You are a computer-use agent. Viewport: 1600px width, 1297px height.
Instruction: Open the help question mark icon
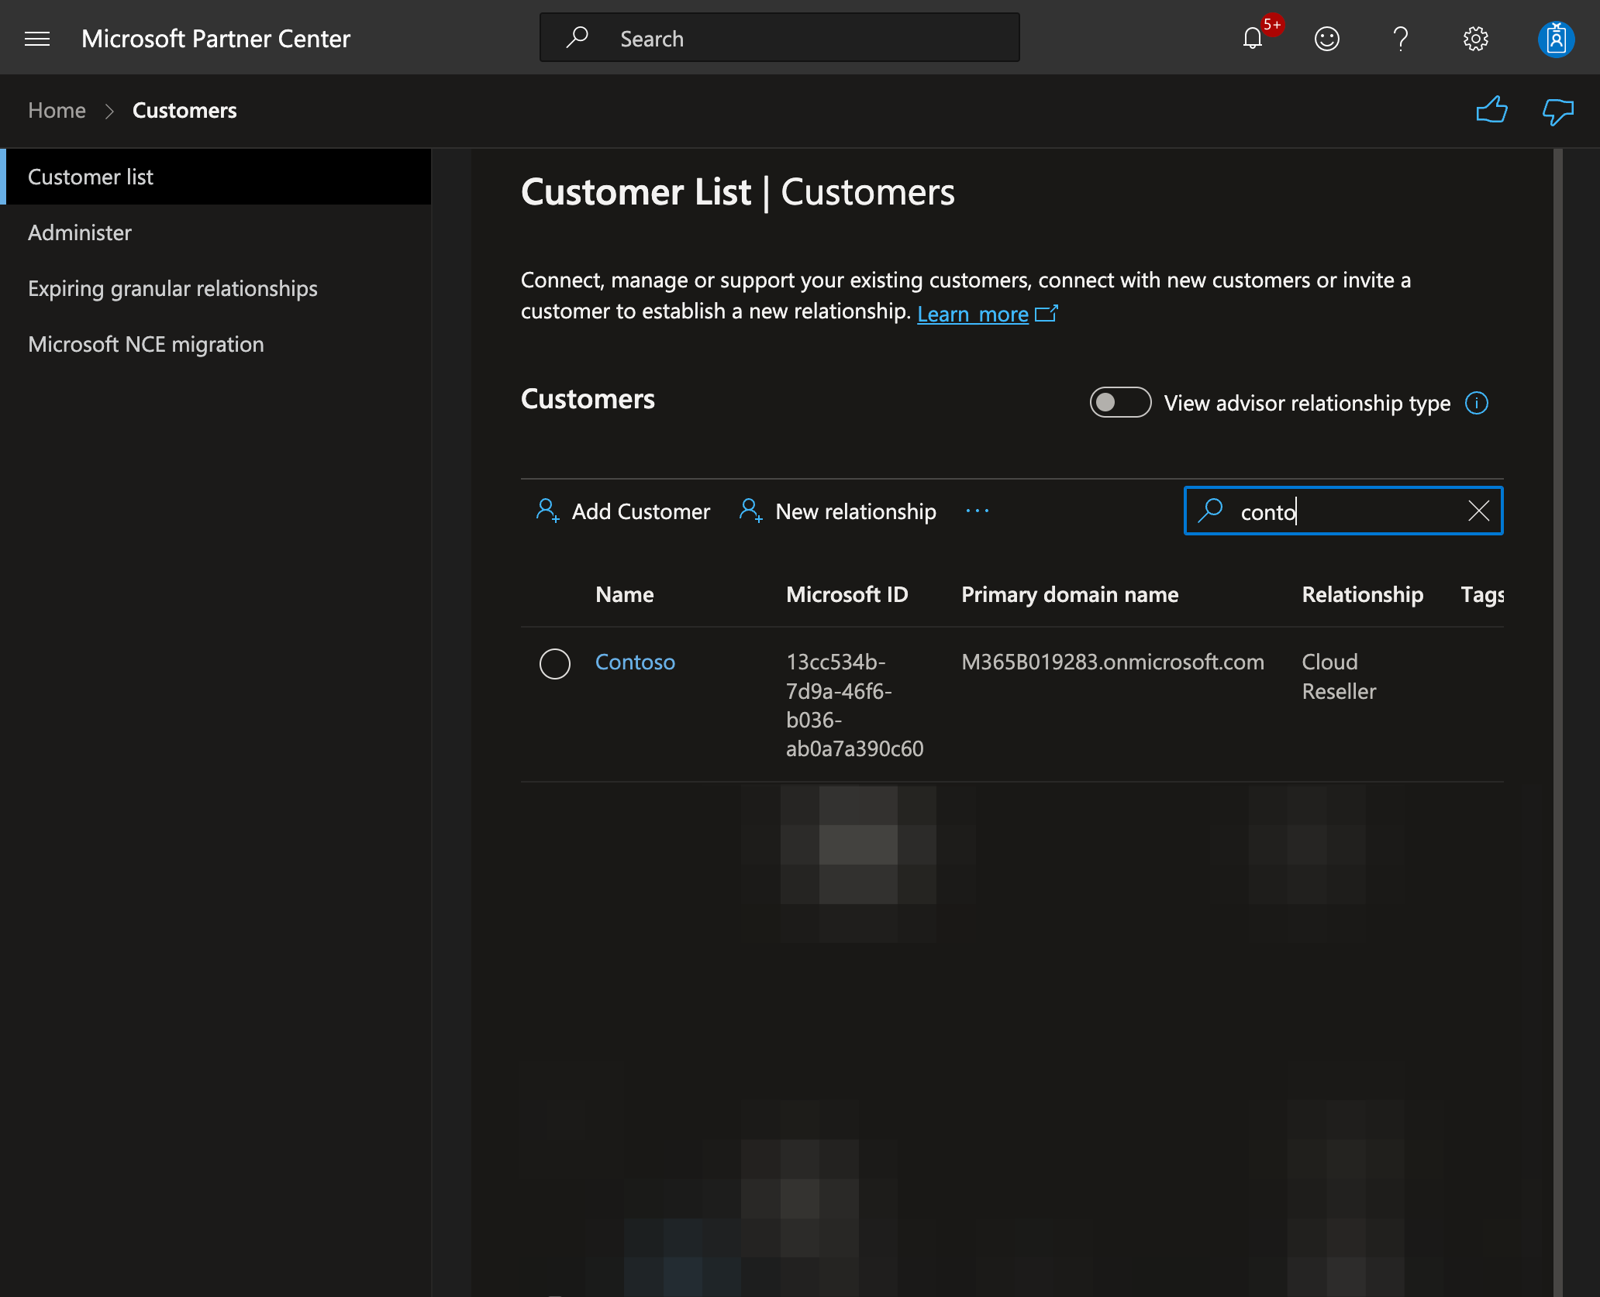[x=1400, y=39]
